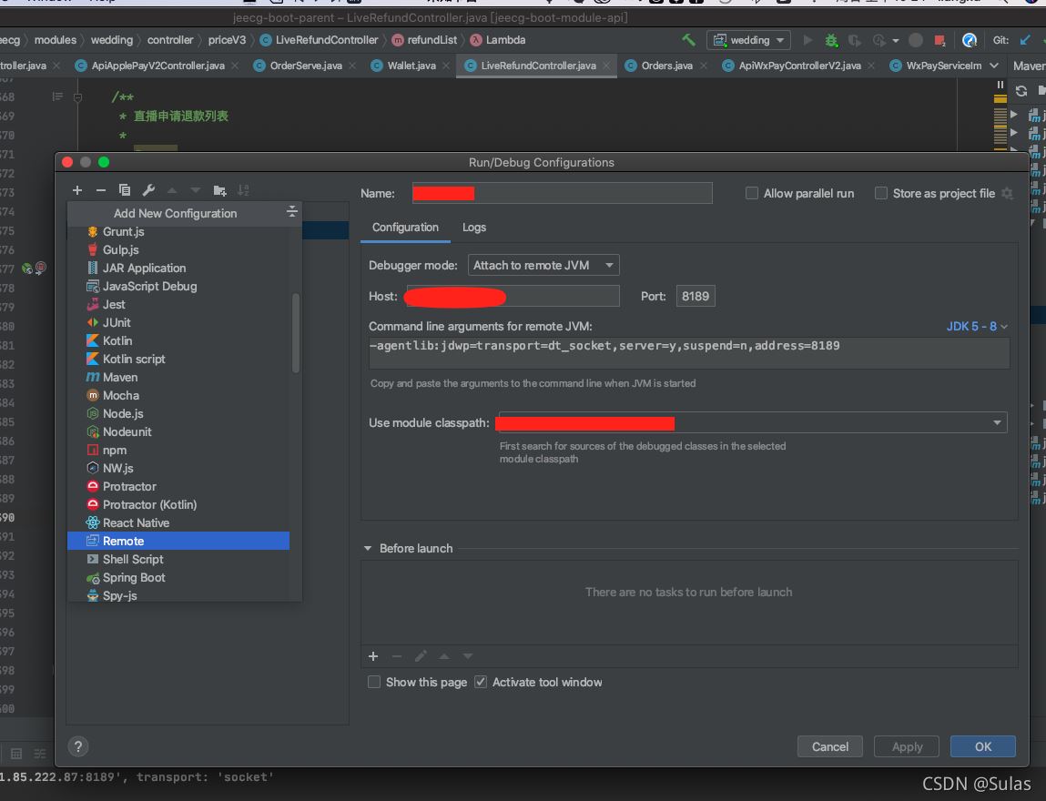Add new configuration with plus icon
Screen dimensions: 1046x801
[x=77, y=191]
